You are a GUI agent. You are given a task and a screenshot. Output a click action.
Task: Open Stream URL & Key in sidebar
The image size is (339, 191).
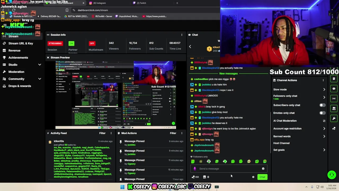[21, 43]
